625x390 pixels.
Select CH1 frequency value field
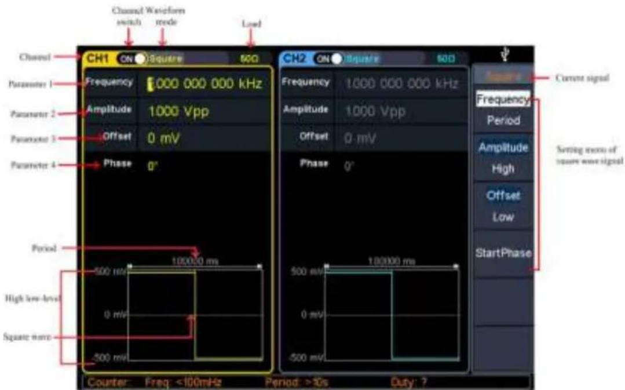[x=205, y=84]
